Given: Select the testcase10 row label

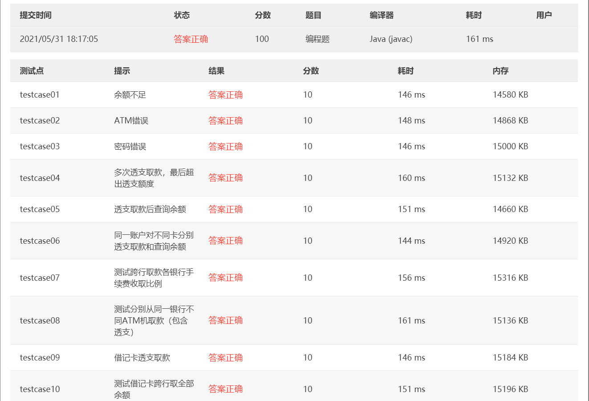Looking at the screenshot, I should pyautogui.click(x=40, y=389).
